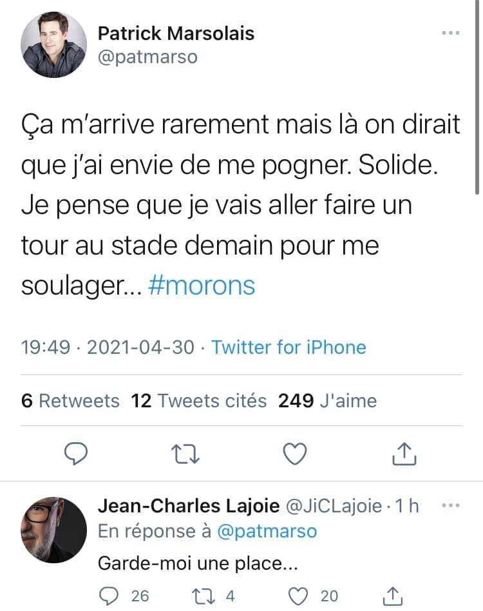Open the #morons hashtag
Viewport: 483px width, 611px height.
[202, 286]
